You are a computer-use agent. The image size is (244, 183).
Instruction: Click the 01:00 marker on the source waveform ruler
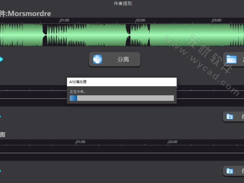(x=64, y=20)
